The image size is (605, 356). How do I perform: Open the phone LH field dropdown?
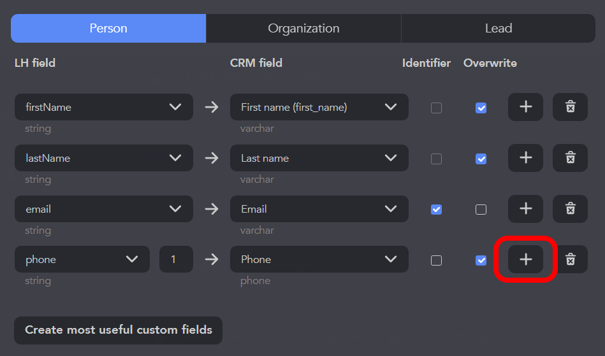[x=82, y=259]
